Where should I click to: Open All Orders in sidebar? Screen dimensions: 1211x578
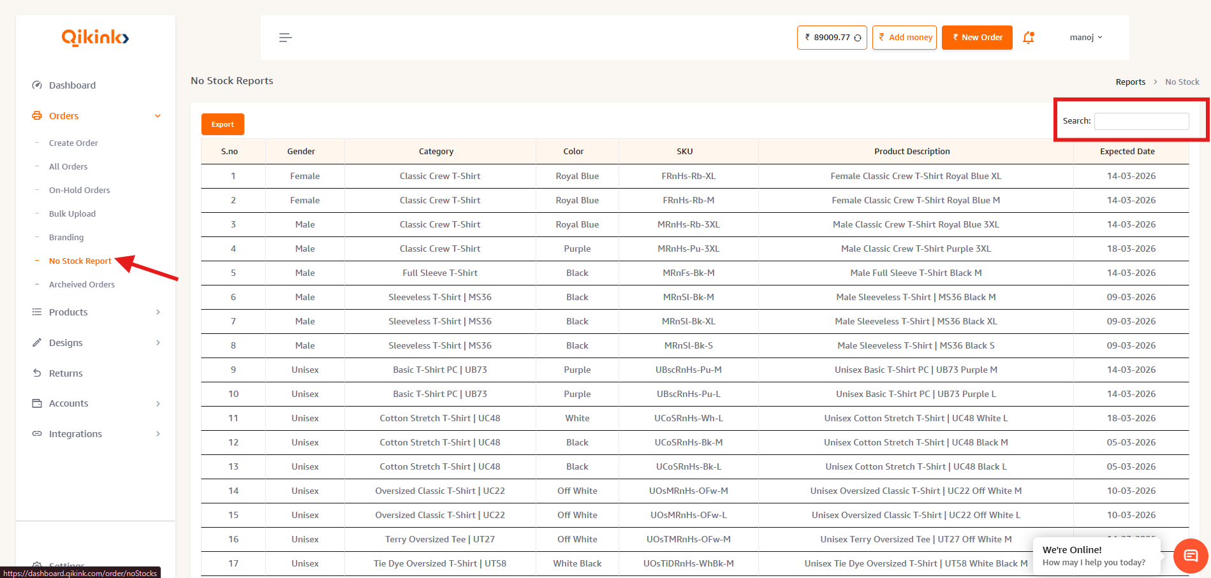(x=68, y=167)
